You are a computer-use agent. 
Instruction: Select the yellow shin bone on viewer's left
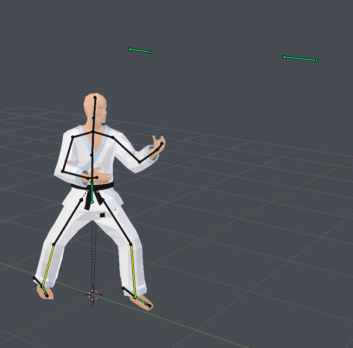(x=48, y=266)
